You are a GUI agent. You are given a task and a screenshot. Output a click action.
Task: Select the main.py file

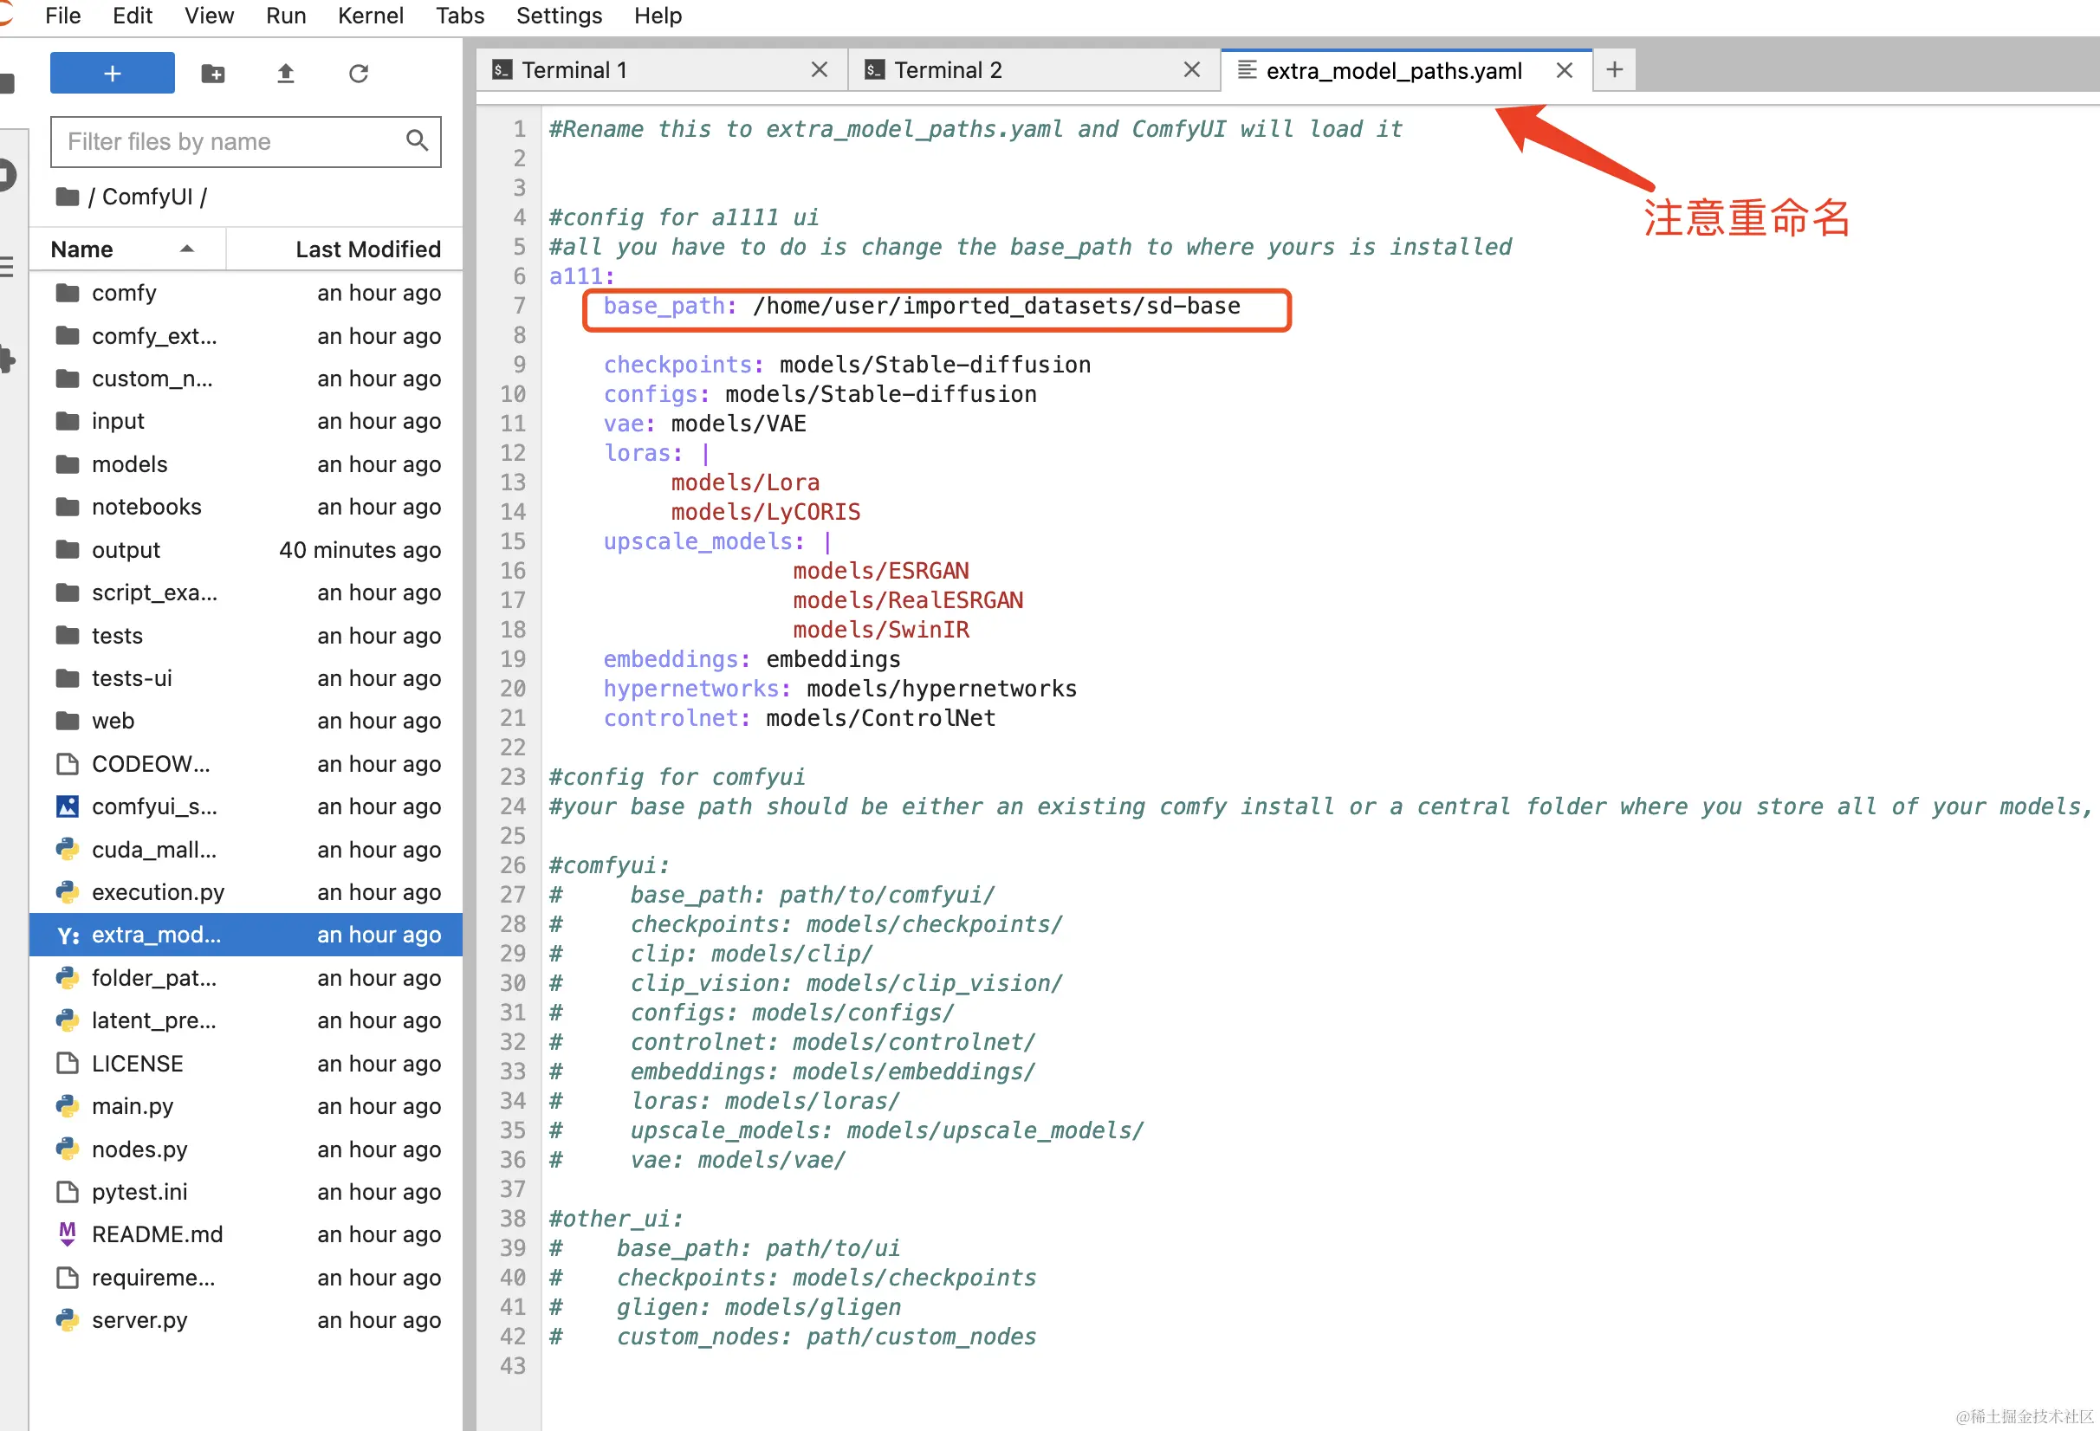pyautogui.click(x=132, y=1106)
